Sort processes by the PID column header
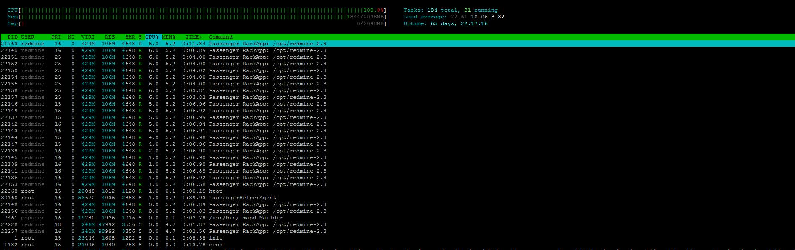This screenshot has width=795, height=250. point(13,37)
